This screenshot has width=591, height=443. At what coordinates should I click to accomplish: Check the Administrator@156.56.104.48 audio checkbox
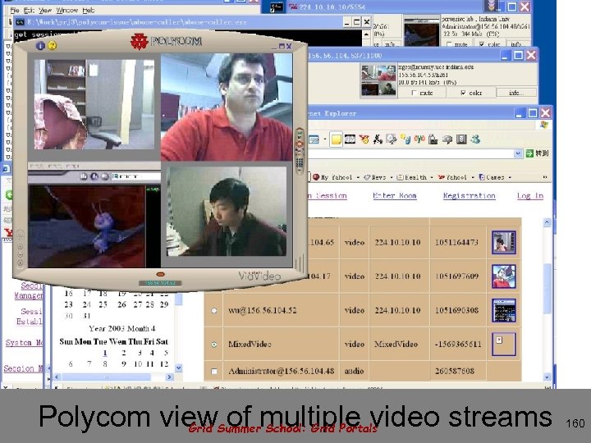click(214, 372)
